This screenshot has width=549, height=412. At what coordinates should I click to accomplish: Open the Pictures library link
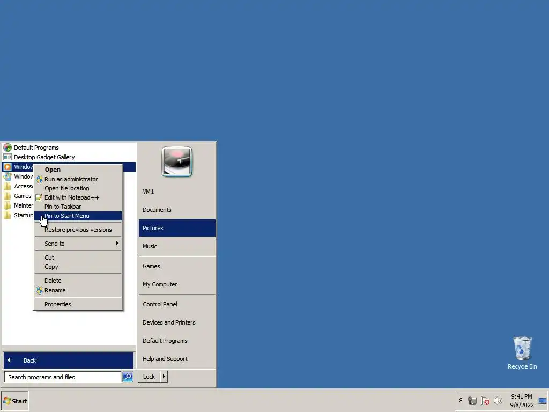click(x=177, y=228)
